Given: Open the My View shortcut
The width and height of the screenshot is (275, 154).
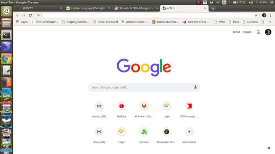Looking at the screenshot, I should pos(144,135).
